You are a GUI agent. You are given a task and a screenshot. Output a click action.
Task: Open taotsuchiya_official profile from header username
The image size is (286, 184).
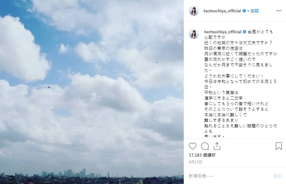coord(222,11)
